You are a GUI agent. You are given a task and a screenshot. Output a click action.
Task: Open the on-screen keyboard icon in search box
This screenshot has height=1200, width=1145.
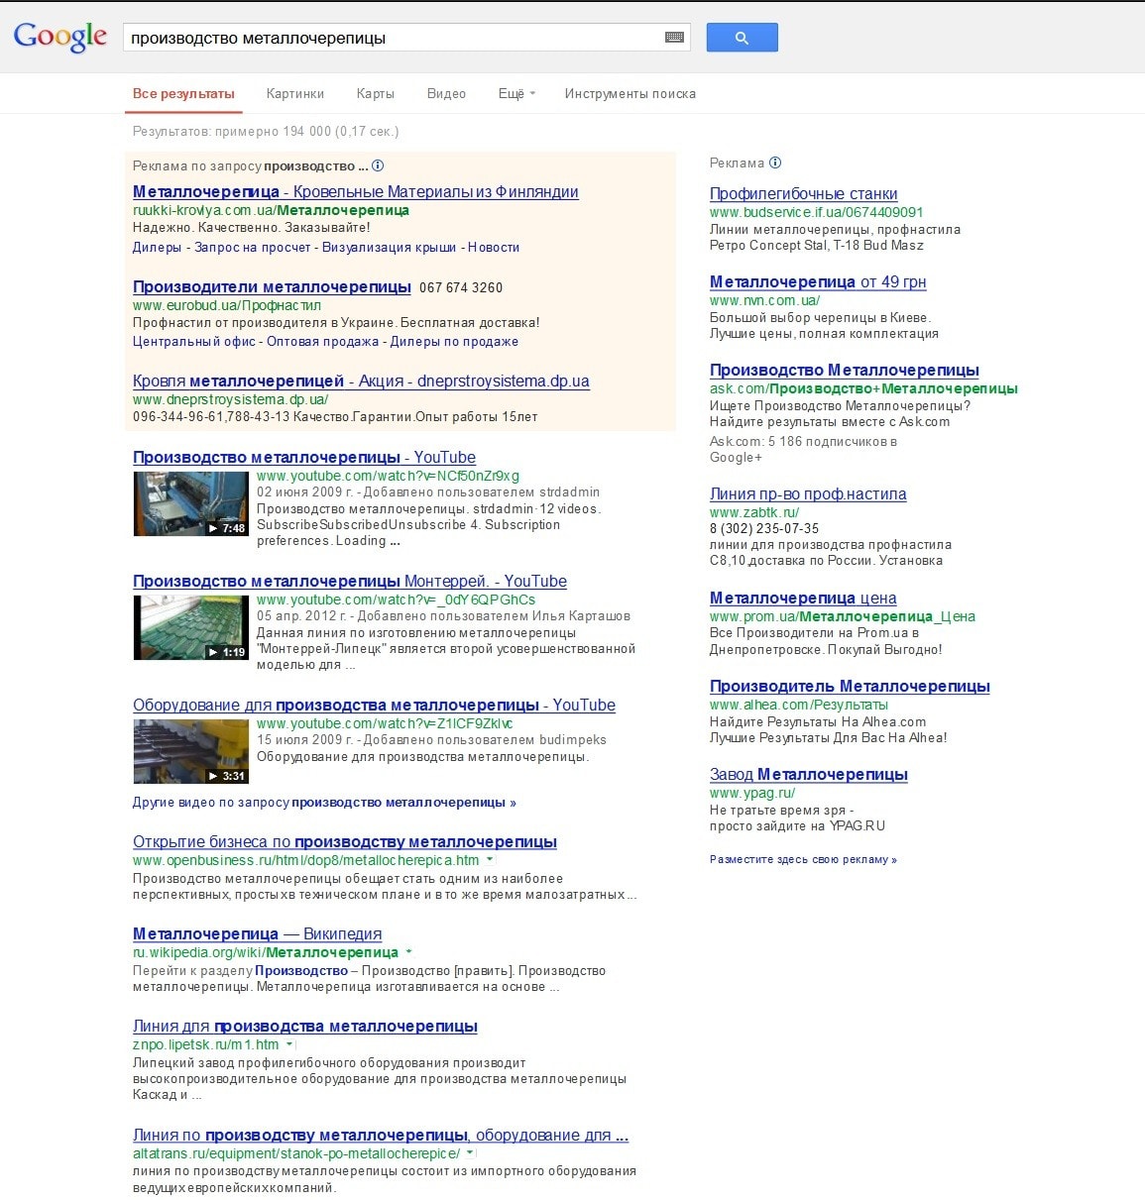(x=674, y=38)
